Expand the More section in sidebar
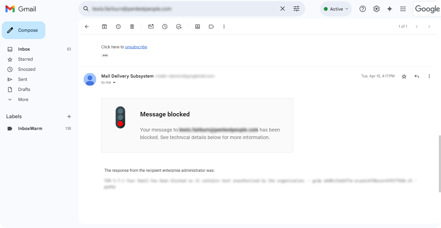Viewport: 441px width, 228px height. (x=23, y=100)
